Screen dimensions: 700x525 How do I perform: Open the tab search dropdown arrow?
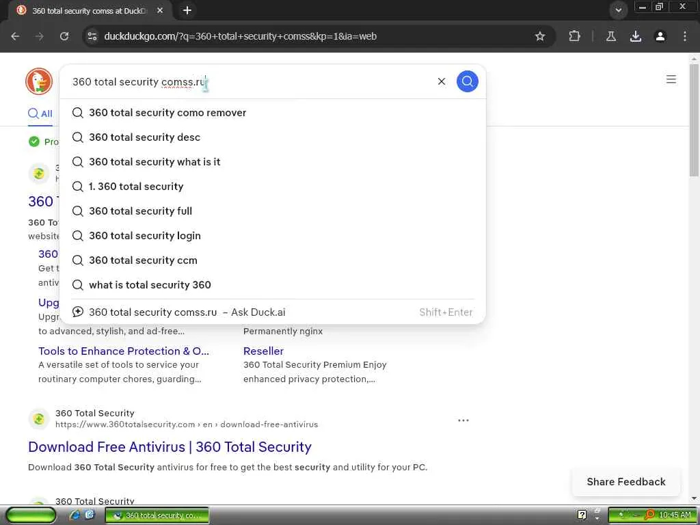(x=618, y=10)
